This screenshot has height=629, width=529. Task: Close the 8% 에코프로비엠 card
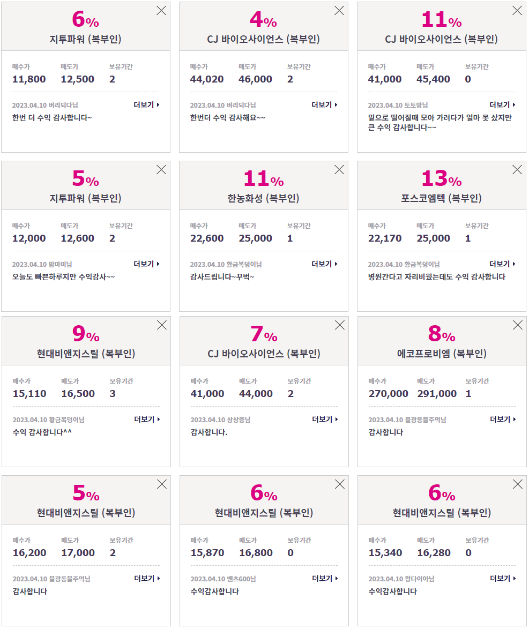coord(517,325)
